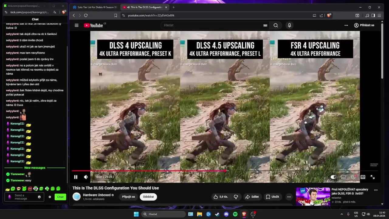Reload the YouTube page
The image size is (389, 219).
[86, 16]
